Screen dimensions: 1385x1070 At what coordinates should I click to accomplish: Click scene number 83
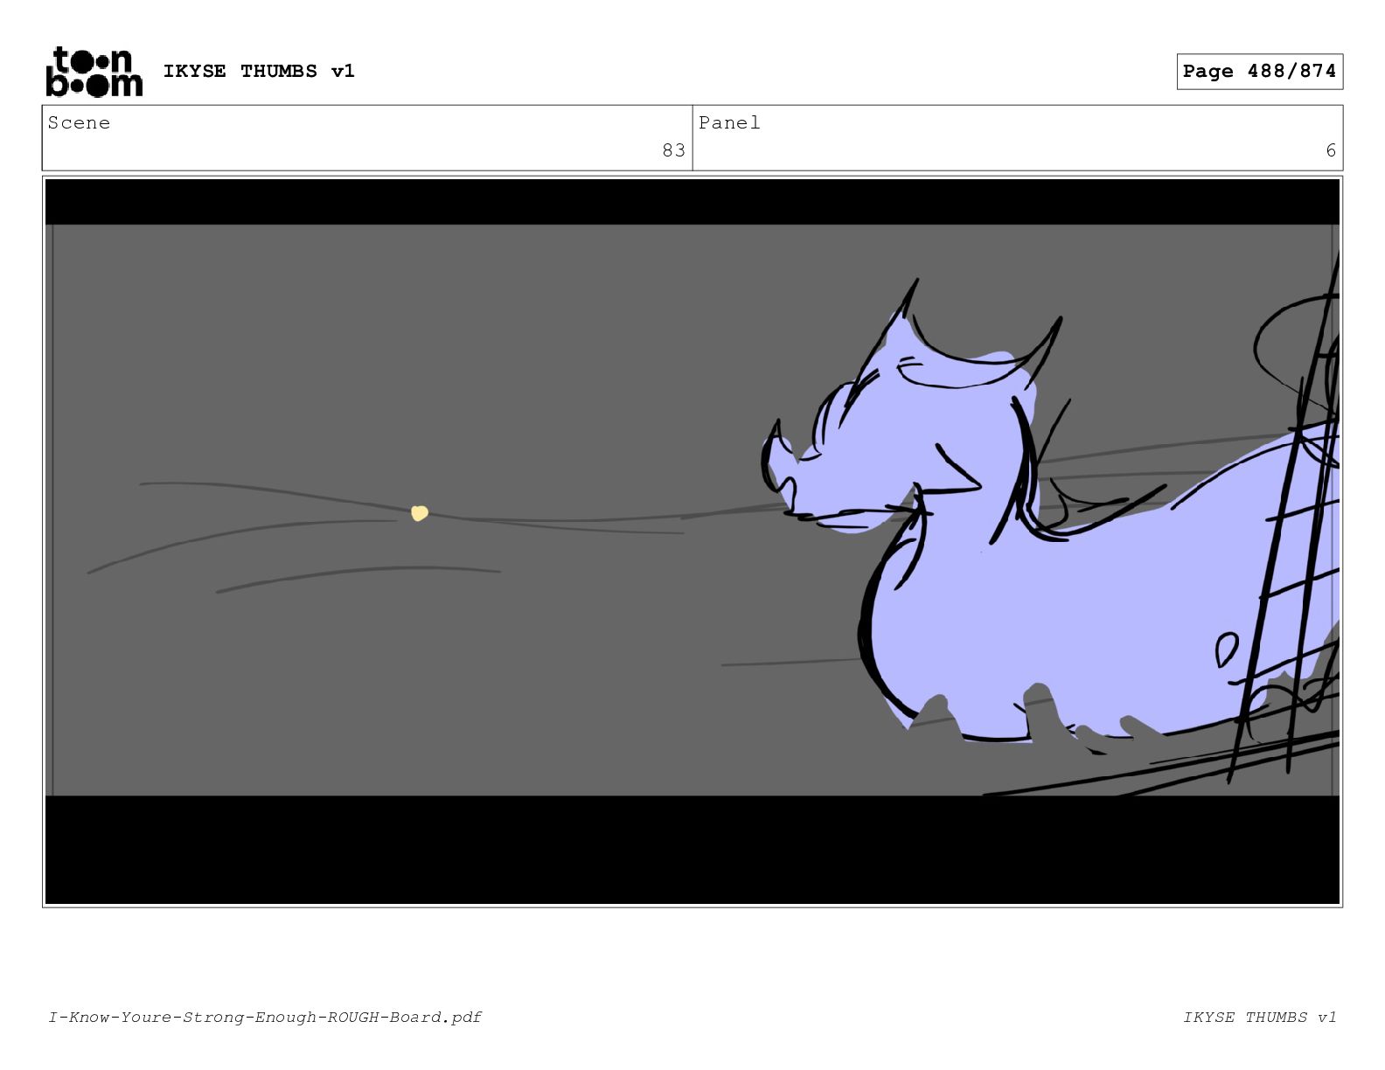673,150
